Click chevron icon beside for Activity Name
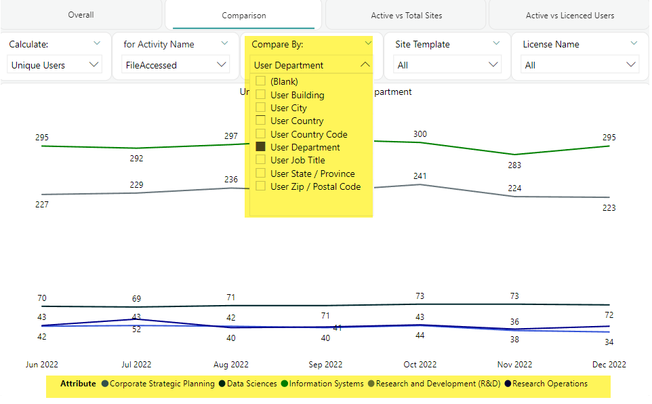Image resolution: width=652 pixels, height=404 pixels. point(225,43)
